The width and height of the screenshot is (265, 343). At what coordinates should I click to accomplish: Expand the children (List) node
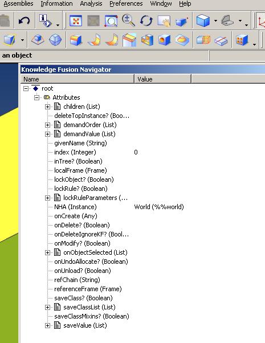(x=47, y=107)
